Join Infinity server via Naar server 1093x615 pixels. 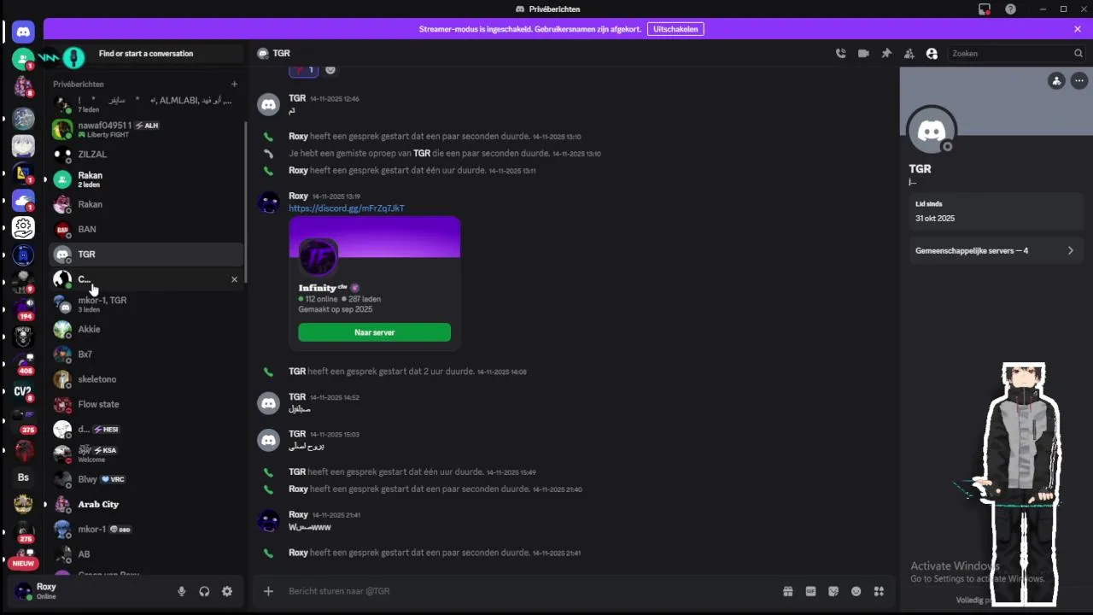(x=374, y=332)
